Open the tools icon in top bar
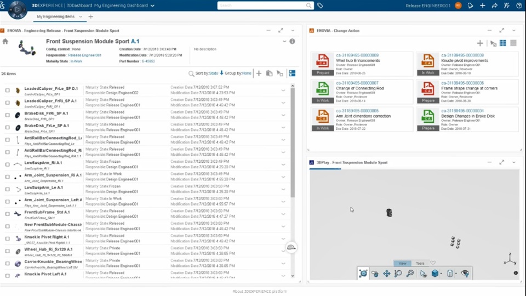The height and width of the screenshot is (296, 526). coord(506,5)
